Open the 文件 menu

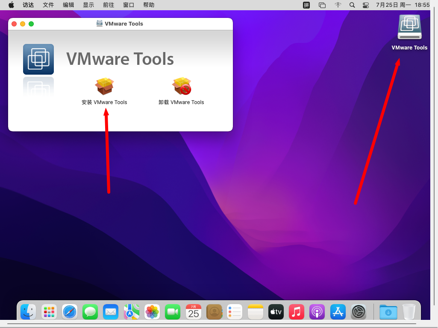coord(48,5)
